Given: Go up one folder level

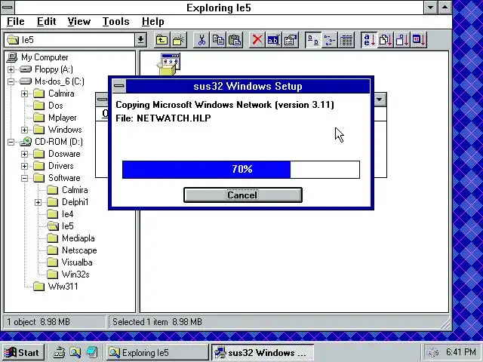Looking at the screenshot, I should coord(162,40).
